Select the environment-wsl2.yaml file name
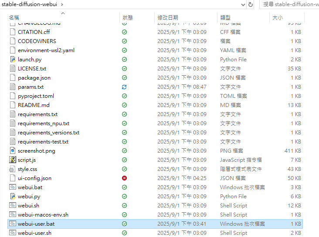The height and width of the screenshot is (237, 319). pyautogui.click(x=46, y=50)
